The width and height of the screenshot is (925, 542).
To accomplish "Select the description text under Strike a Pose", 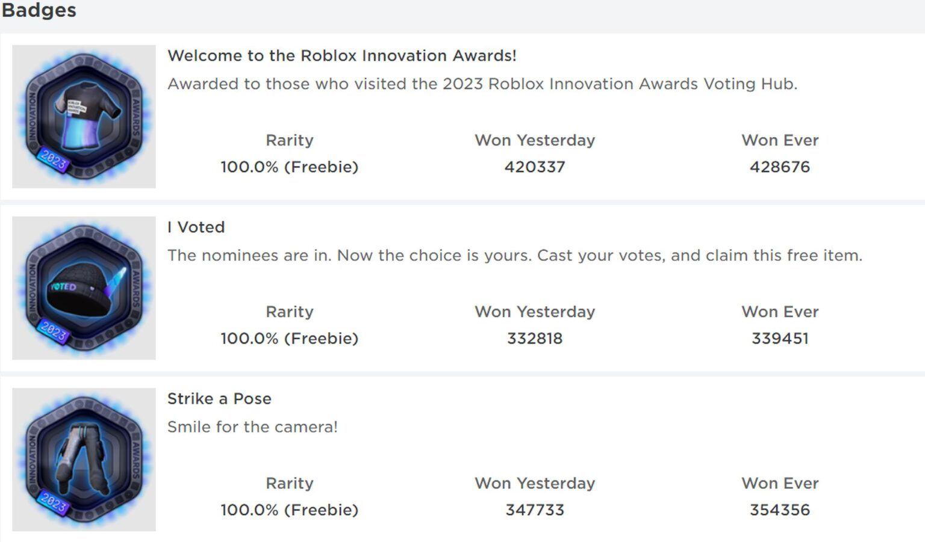I will coord(253,427).
